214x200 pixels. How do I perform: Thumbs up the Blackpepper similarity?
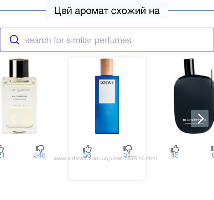click(175, 149)
